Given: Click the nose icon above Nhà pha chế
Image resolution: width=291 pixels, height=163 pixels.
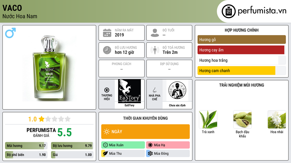Looking at the screenshot, I should pos(154,90).
